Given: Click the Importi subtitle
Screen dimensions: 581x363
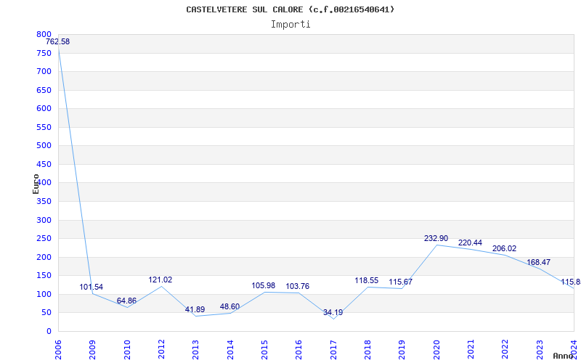Looking at the screenshot, I should tap(290, 25).
